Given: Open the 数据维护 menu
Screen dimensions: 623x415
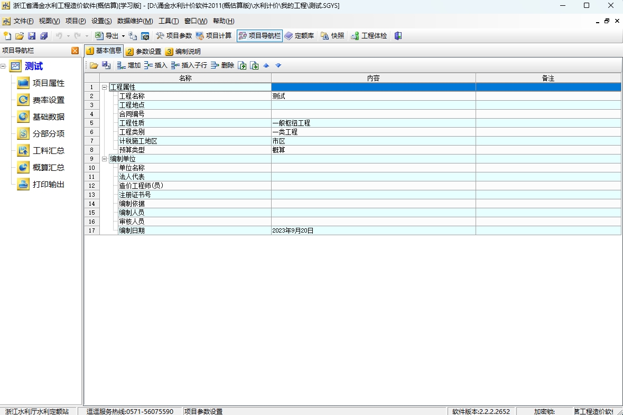Looking at the screenshot, I should 135,21.
